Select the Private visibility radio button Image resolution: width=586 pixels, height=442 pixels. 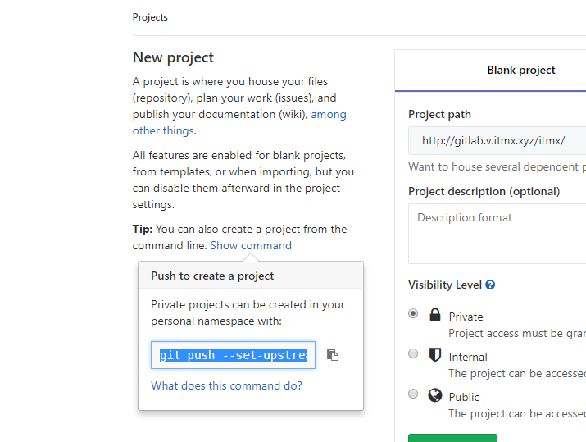(413, 313)
